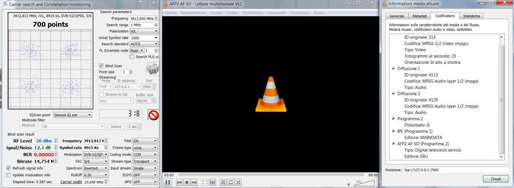
Task: Switch to the Generale tab
Action: [x=397, y=16]
